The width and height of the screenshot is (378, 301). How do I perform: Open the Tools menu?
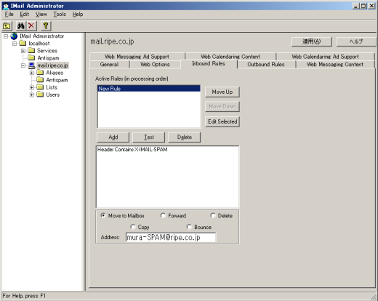60,15
